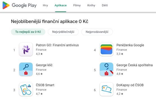
Task: Open the Peněženka Google wallet icon
Action: click(x=107, y=49)
